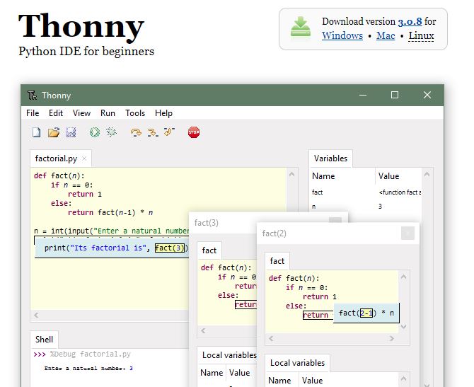Viewport: 474px width, 387px height.
Task: Switch to the factorial.py editor tab
Action: tap(56, 158)
